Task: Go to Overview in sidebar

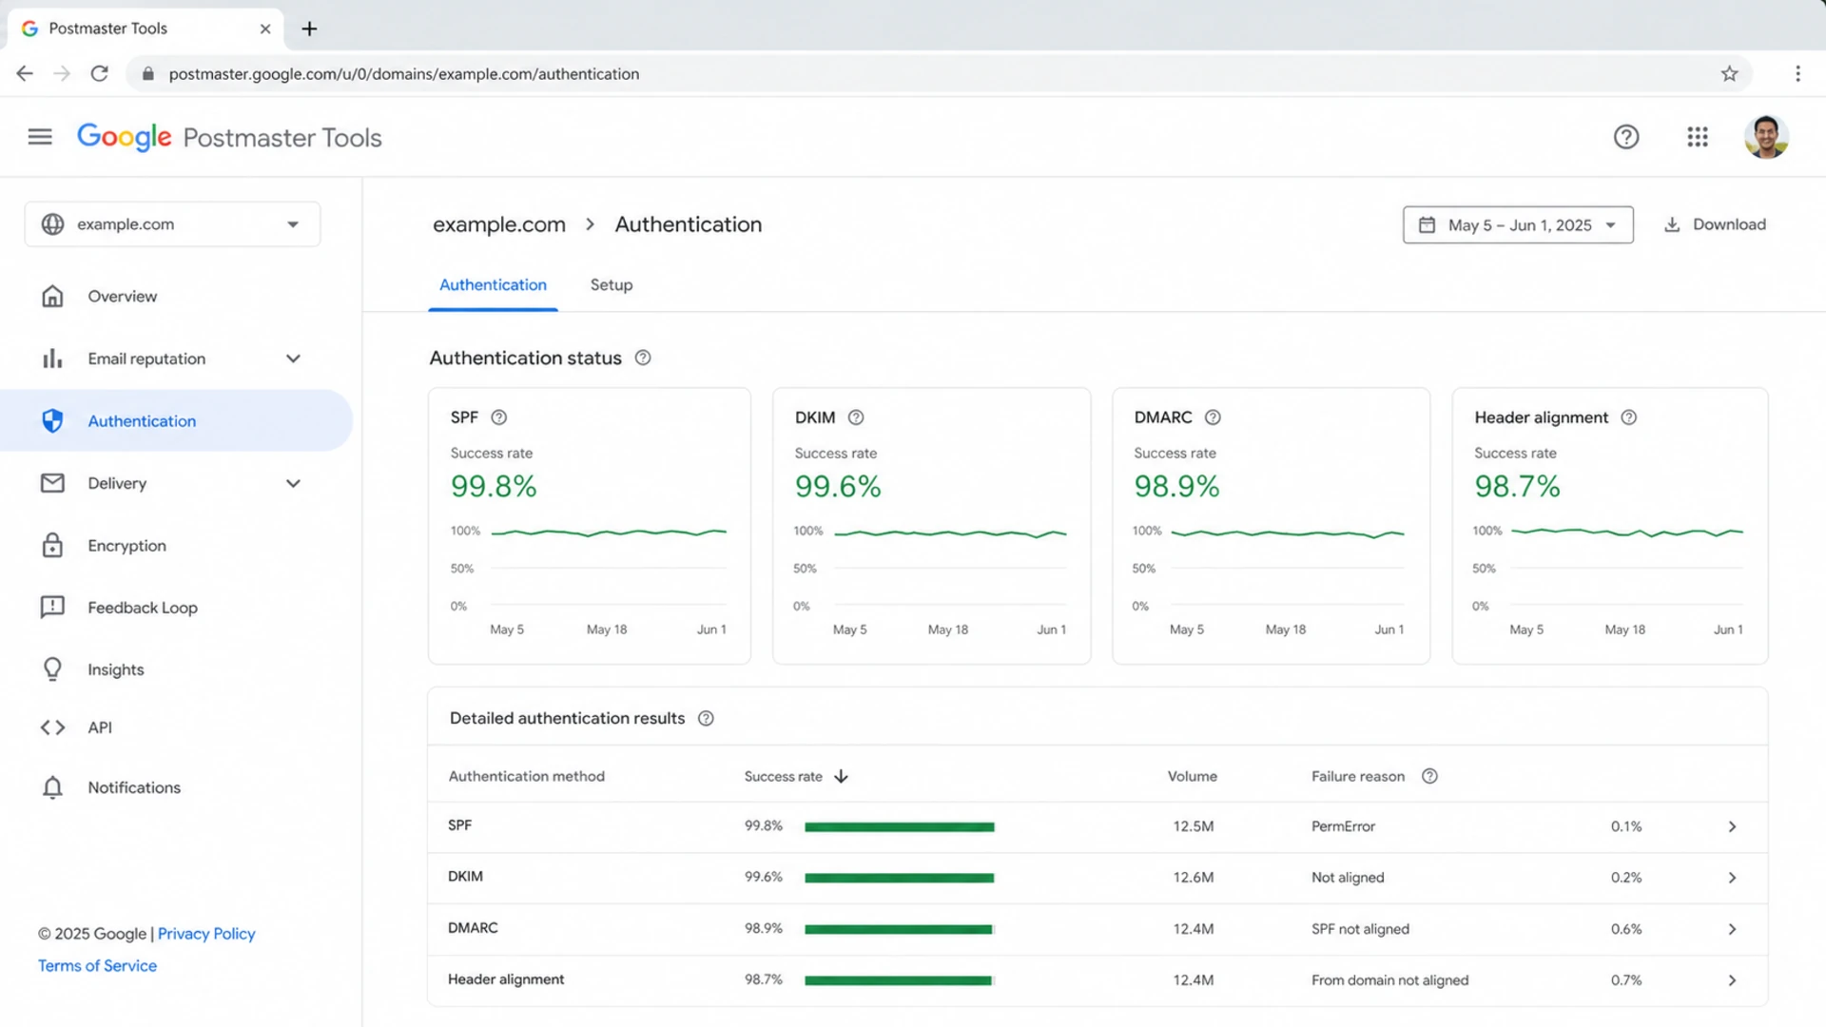Action: (x=123, y=297)
